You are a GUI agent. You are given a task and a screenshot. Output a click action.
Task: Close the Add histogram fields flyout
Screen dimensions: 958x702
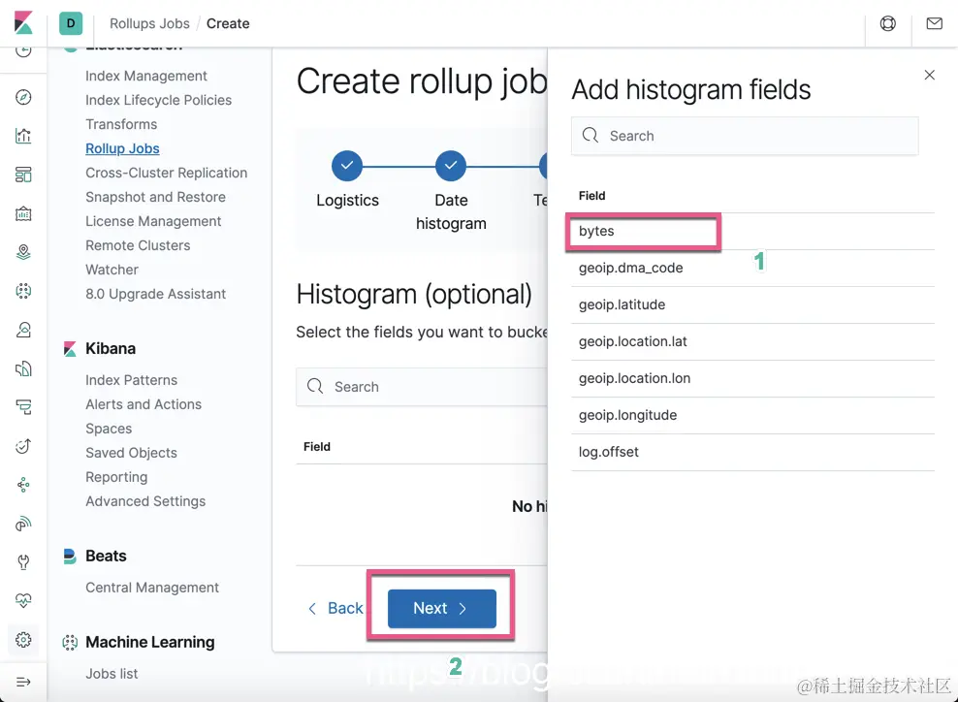click(x=929, y=75)
